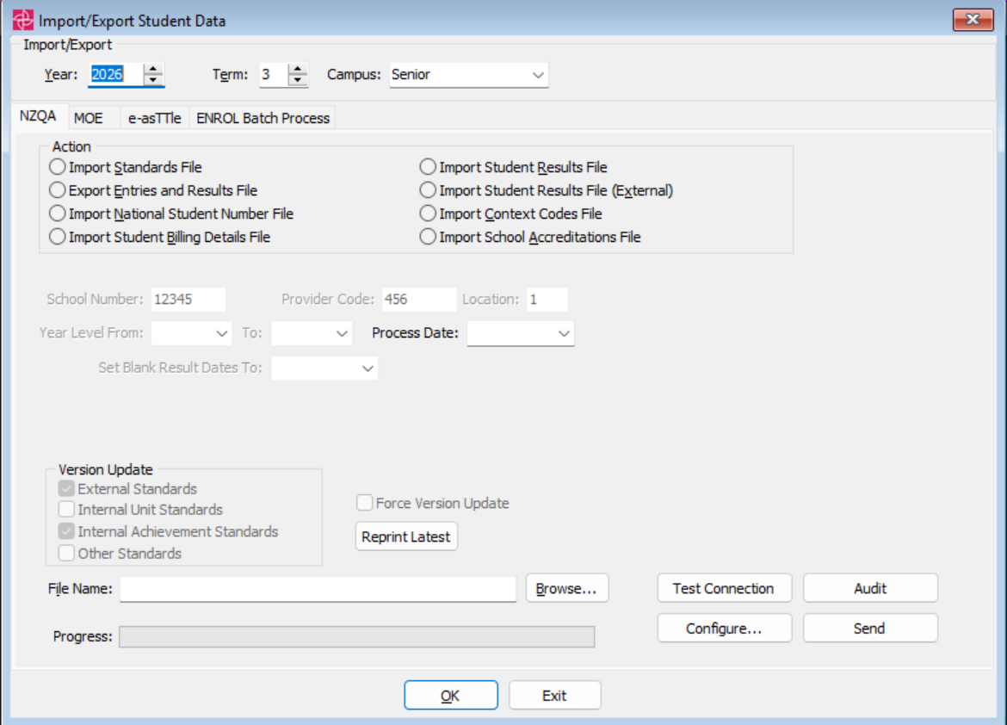Close the Import/Export Student Data window
This screenshot has height=725, width=1007.
[973, 20]
